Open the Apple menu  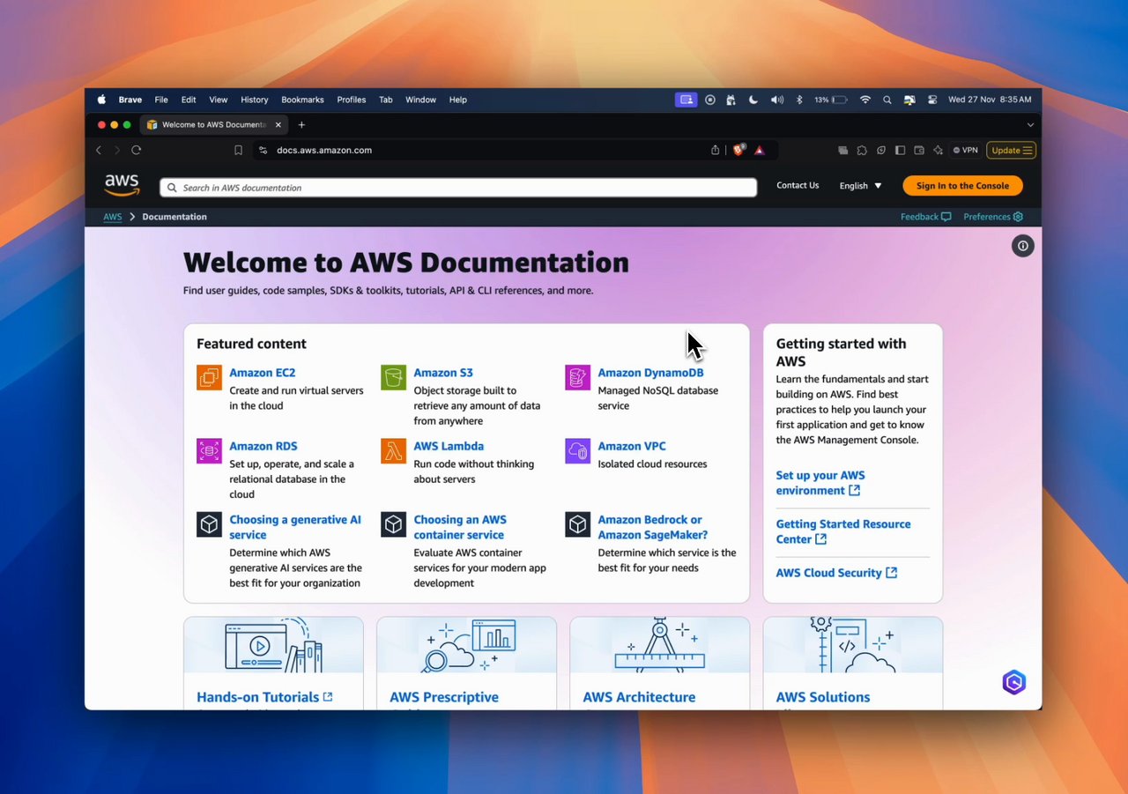pos(101,100)
